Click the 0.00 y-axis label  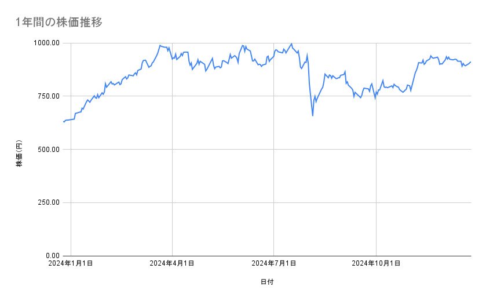(x=52, y=256)
